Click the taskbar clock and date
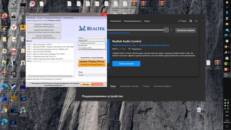The height and width of the screenshot is (130, 231). (x=227, y=121)
